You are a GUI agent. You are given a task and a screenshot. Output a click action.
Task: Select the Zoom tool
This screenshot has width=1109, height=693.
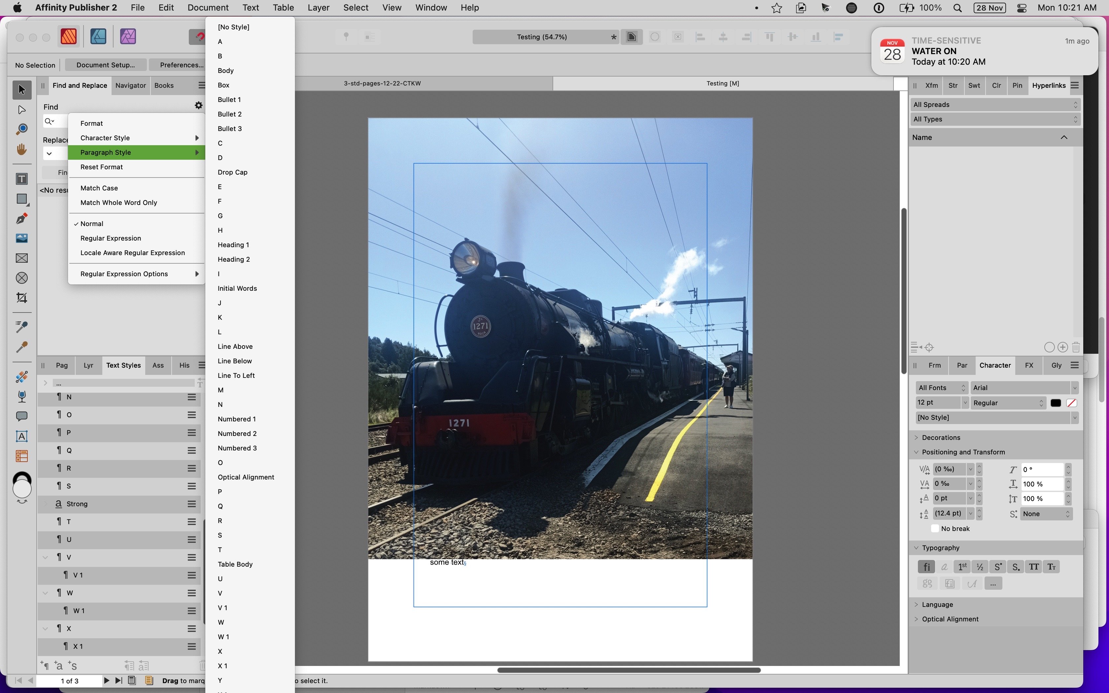[21, 129]
